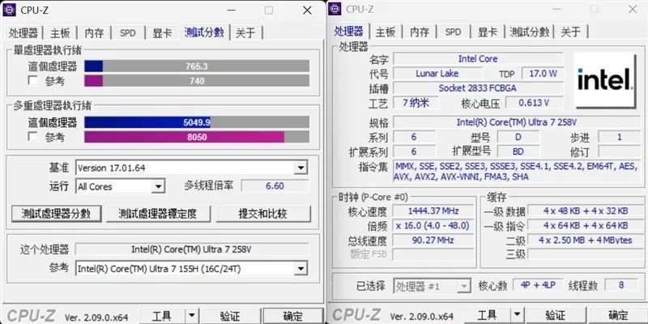
Task: Click 核心速度 value 1444.37 MHz
Action: click(x=433, y=211)
